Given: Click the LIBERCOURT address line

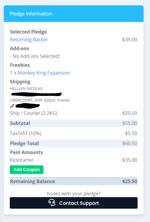Looking at the screenshot, I should coord(40,100).
